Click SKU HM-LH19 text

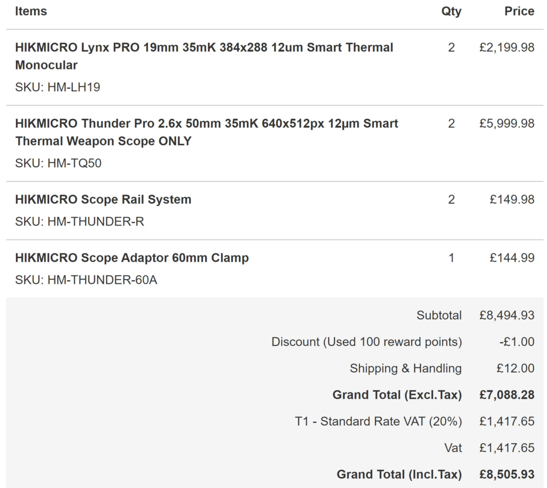click(x=58, y=87)
